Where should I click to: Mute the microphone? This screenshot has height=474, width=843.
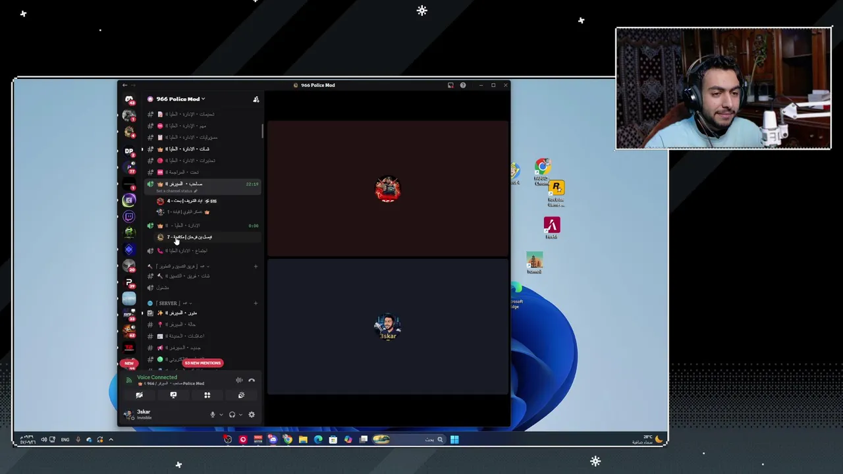click(212, 415)
